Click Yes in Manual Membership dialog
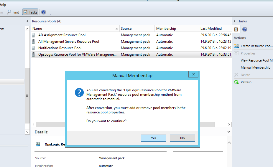Image resolution: width=273 pixels, height=167 pixels. (x=153, y=138)
